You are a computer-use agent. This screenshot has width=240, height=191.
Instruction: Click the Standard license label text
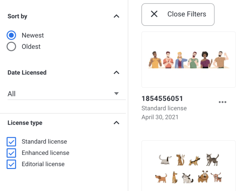pyautogui.click(x=44, y=142)
